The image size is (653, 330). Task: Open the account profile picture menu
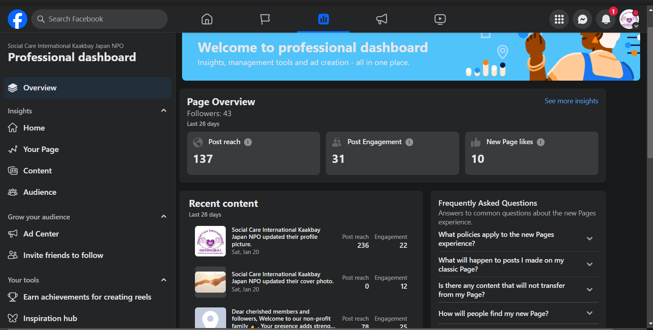(629, 19)
